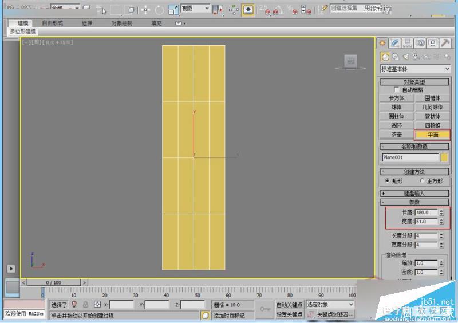Toggle the Spinner Snap icon
The image size is (458, 323).
306,10
